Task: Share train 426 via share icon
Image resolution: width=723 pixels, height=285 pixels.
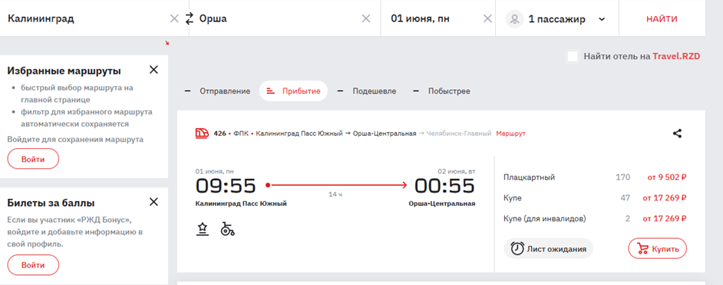Action: pos(677,134)
